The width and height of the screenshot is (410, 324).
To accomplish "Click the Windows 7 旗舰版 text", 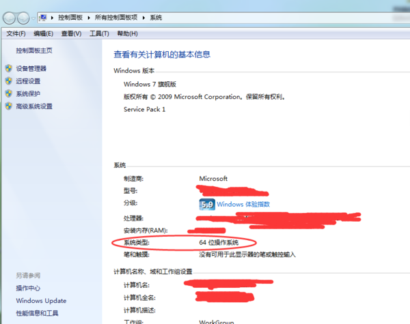I will [150, 84].
